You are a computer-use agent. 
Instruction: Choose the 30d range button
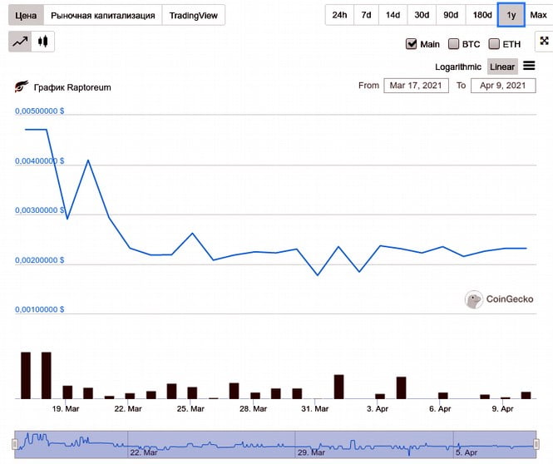tap(422, 15)
